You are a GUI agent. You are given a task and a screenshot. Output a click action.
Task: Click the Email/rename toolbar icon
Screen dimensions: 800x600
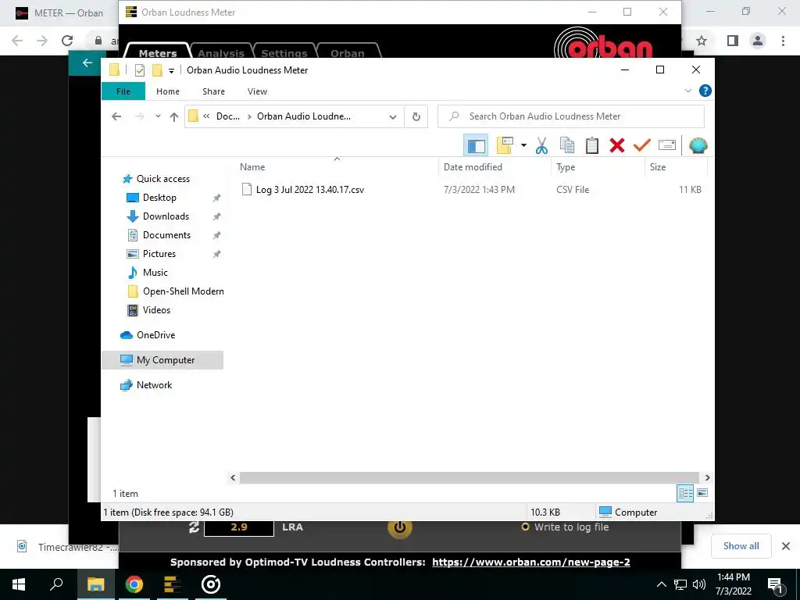tap(667, 145)
